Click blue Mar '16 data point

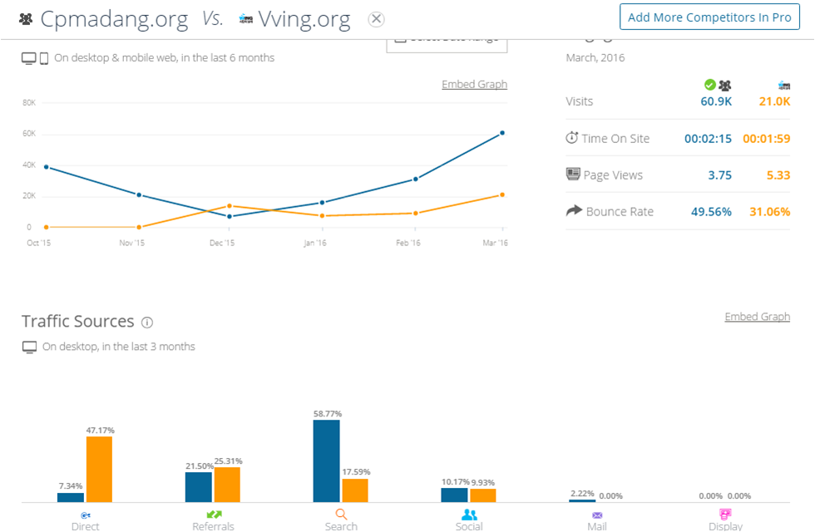(x=502, y=133)
